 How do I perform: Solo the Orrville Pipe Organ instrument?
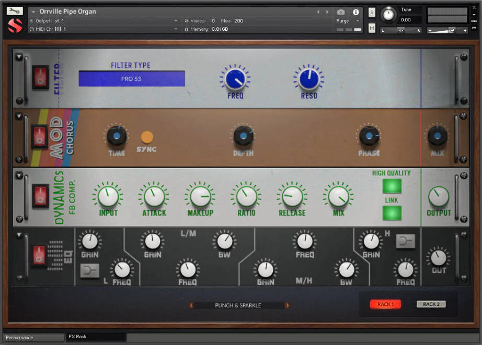click(x=371, y=12)
